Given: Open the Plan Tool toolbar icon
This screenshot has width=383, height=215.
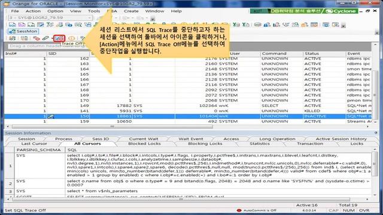Looking at the screenshot, I should pos(31,24).
